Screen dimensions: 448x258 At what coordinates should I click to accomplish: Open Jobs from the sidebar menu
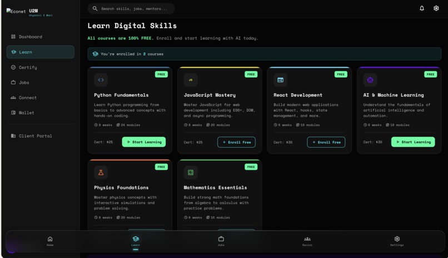(40, 82)
